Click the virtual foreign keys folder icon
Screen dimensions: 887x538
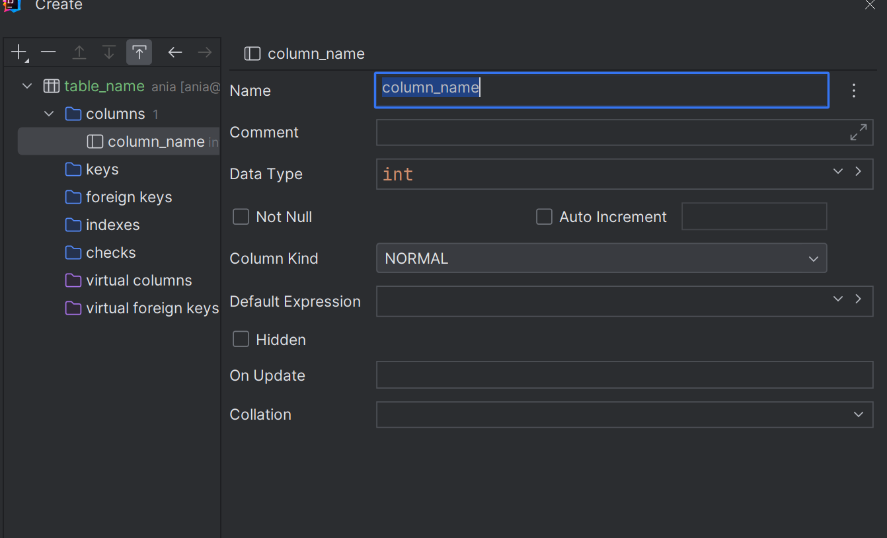[73, 308]
